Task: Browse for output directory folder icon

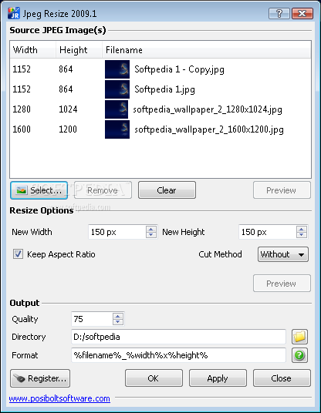Action: [x=299, y=337]
